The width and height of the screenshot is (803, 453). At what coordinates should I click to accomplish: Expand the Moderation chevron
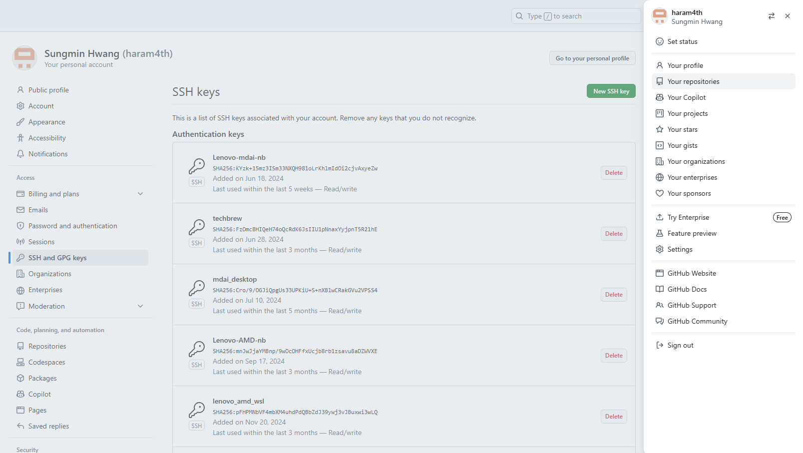pos(140,306)
